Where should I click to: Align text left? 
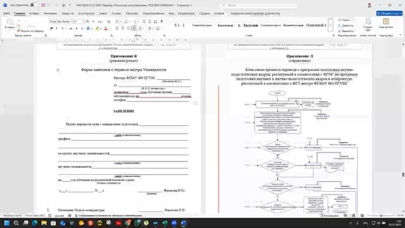117,28
